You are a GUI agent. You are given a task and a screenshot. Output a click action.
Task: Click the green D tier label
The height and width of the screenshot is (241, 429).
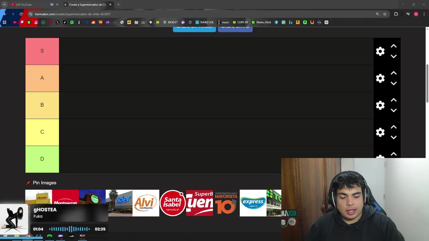42,159
